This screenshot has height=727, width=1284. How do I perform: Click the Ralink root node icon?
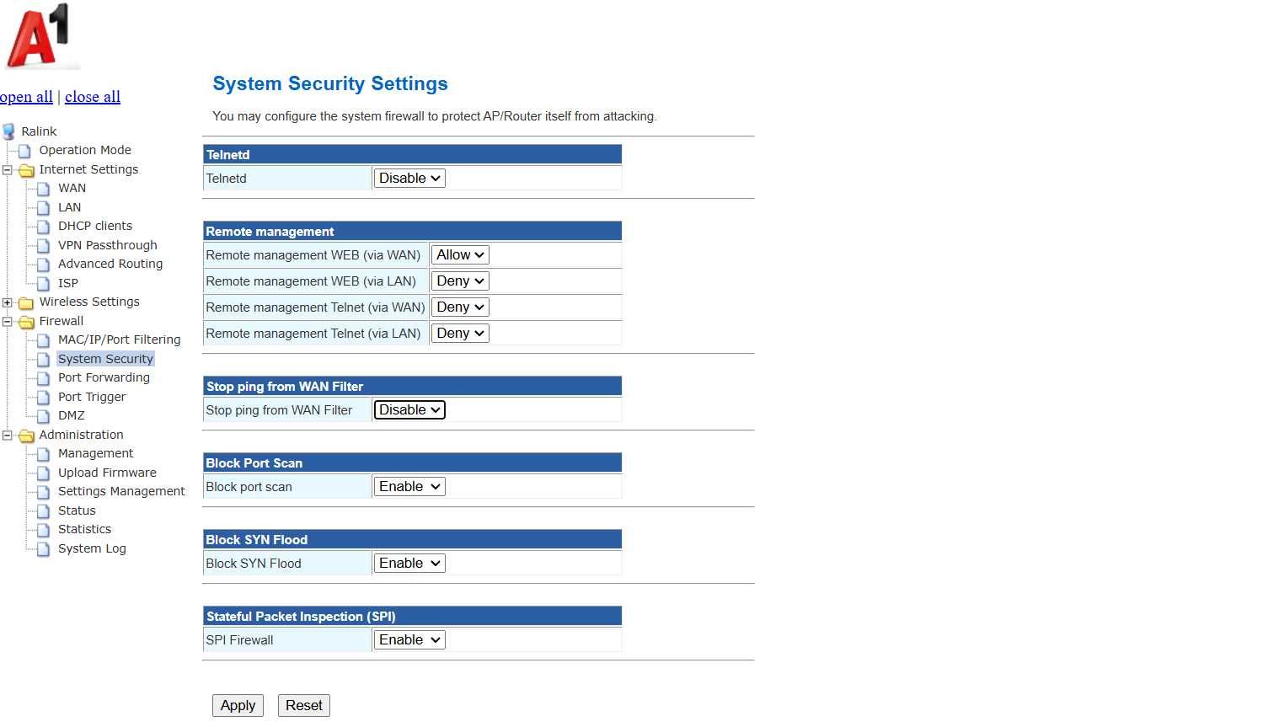point(8,131)
